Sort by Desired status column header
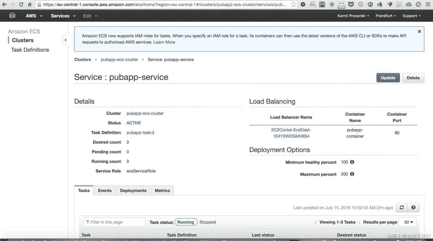433x241 pixels. pyautogui.click(x=351, y=235)
